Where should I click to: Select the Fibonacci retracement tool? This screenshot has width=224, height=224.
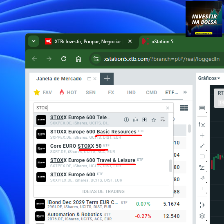202,167
